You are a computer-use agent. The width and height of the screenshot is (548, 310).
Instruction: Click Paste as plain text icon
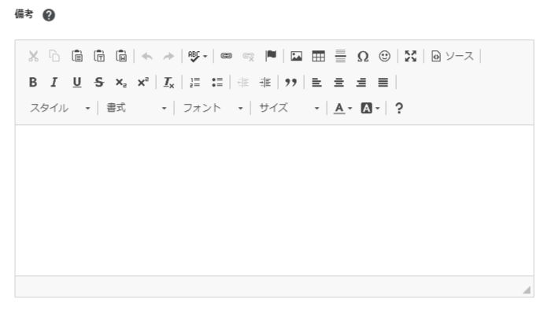point(99,56)
